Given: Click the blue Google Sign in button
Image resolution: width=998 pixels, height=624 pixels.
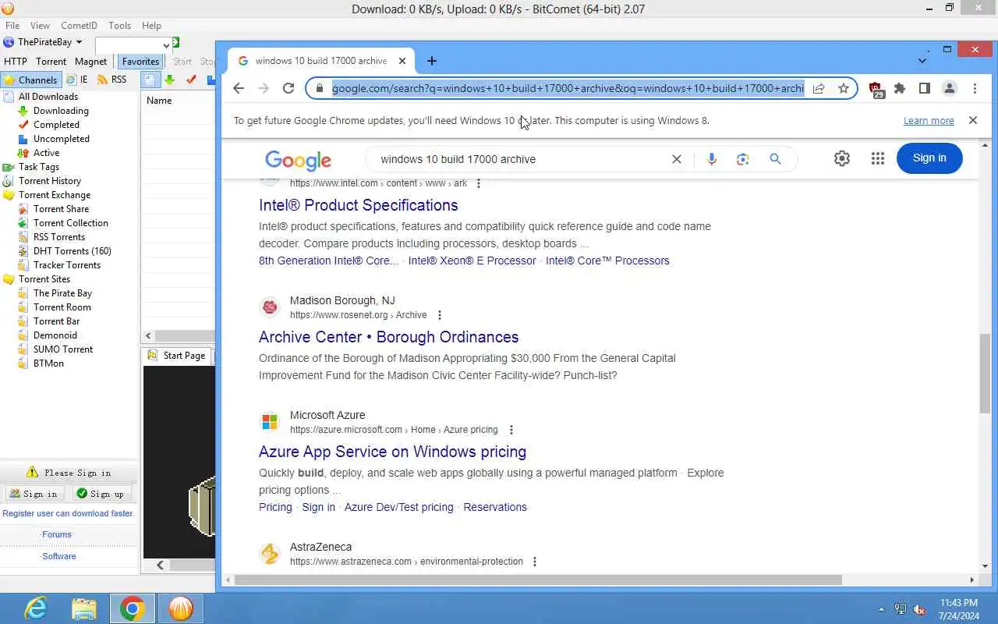Looking at the screenshot, I should [x=929, y=158].
